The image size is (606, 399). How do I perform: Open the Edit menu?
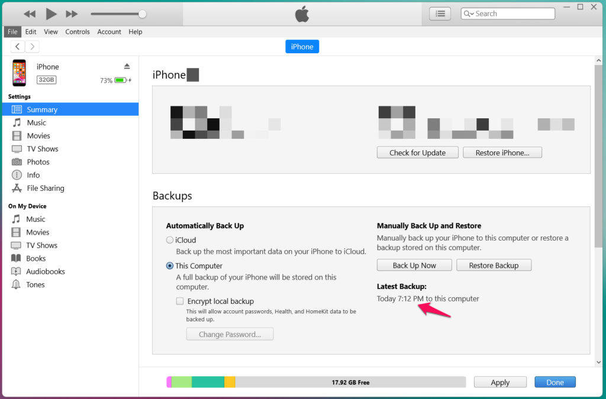coord(31,32)
